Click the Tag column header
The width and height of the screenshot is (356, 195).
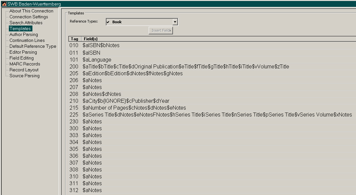[74, 39]
